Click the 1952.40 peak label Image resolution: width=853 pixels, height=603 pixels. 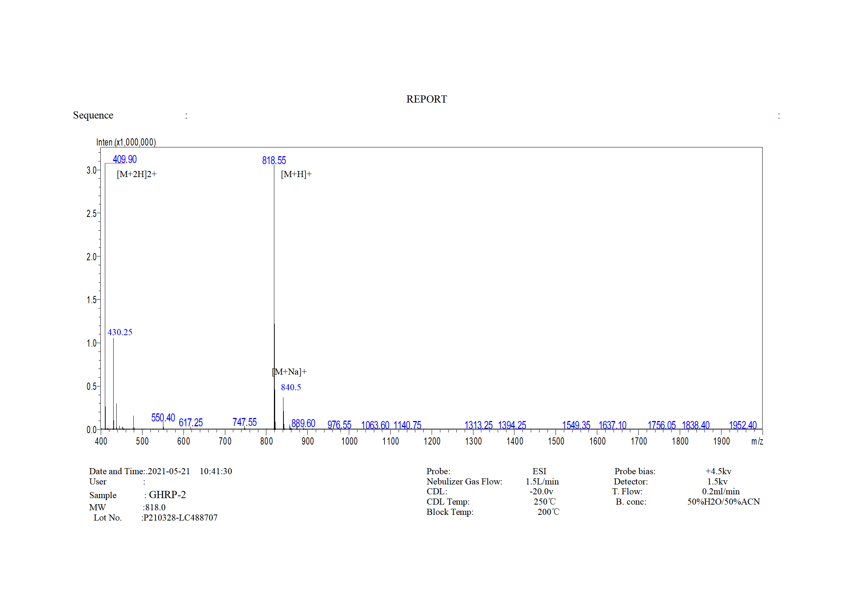(742, 425)
